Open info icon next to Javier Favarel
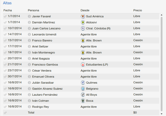 [29, 16]
